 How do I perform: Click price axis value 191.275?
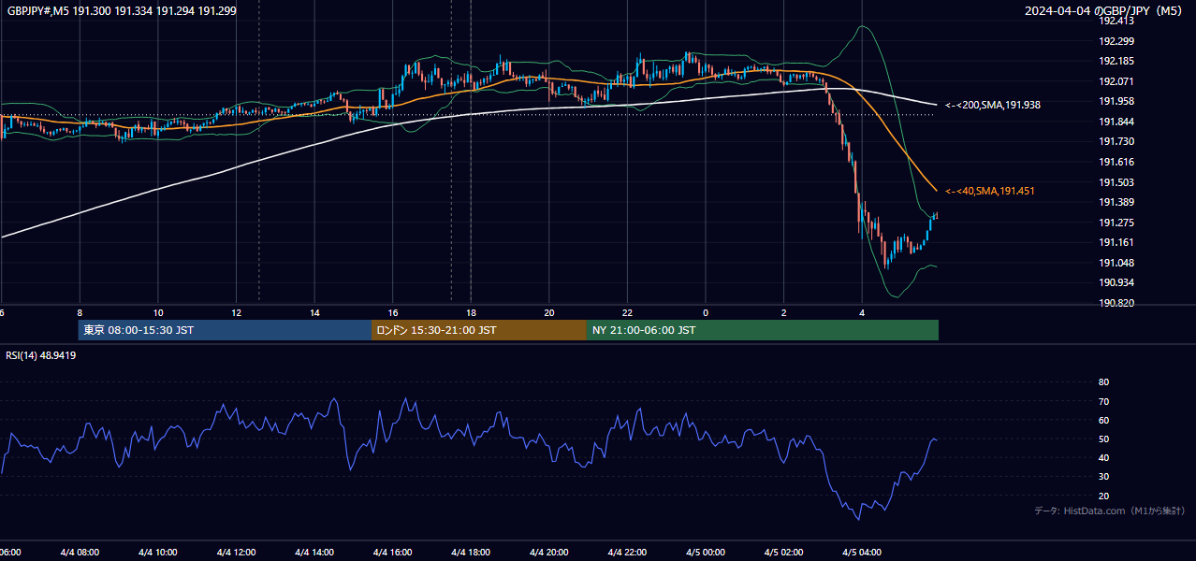(1116, 223)
